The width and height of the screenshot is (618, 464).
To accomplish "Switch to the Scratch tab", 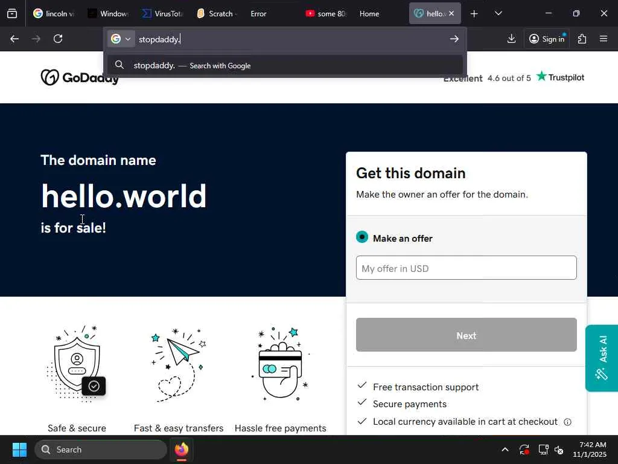I will 217,13.
